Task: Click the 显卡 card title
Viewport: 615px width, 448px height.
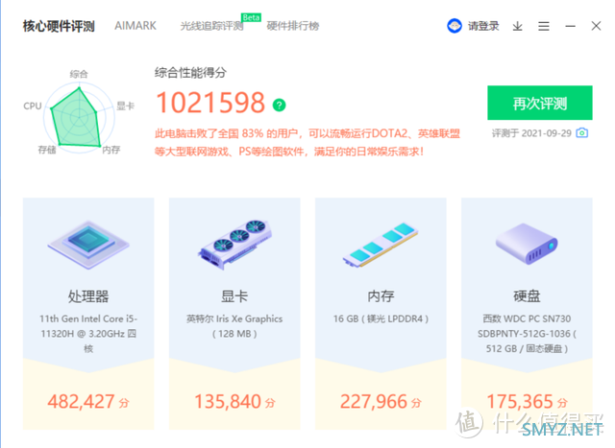Action: 234,296
